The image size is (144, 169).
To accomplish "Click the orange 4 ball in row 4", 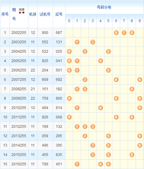I will 101,61.
